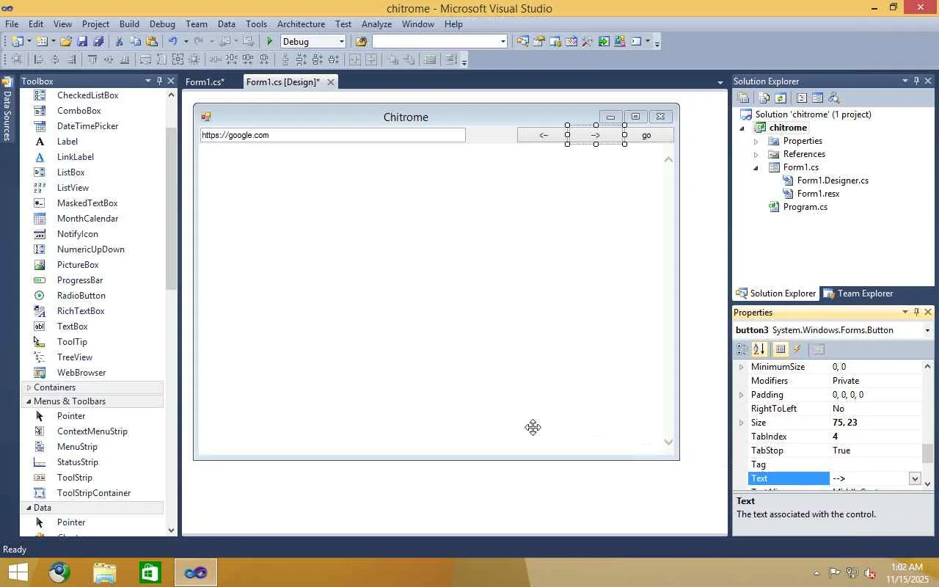The height and width of the screenshot is (587, 939).
Task: Click the Windows Start button on taskbar
Action: [18, 572]
